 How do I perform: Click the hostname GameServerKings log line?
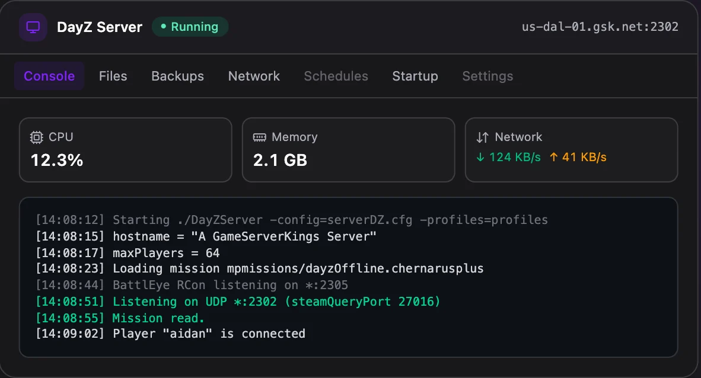(206, 236)
